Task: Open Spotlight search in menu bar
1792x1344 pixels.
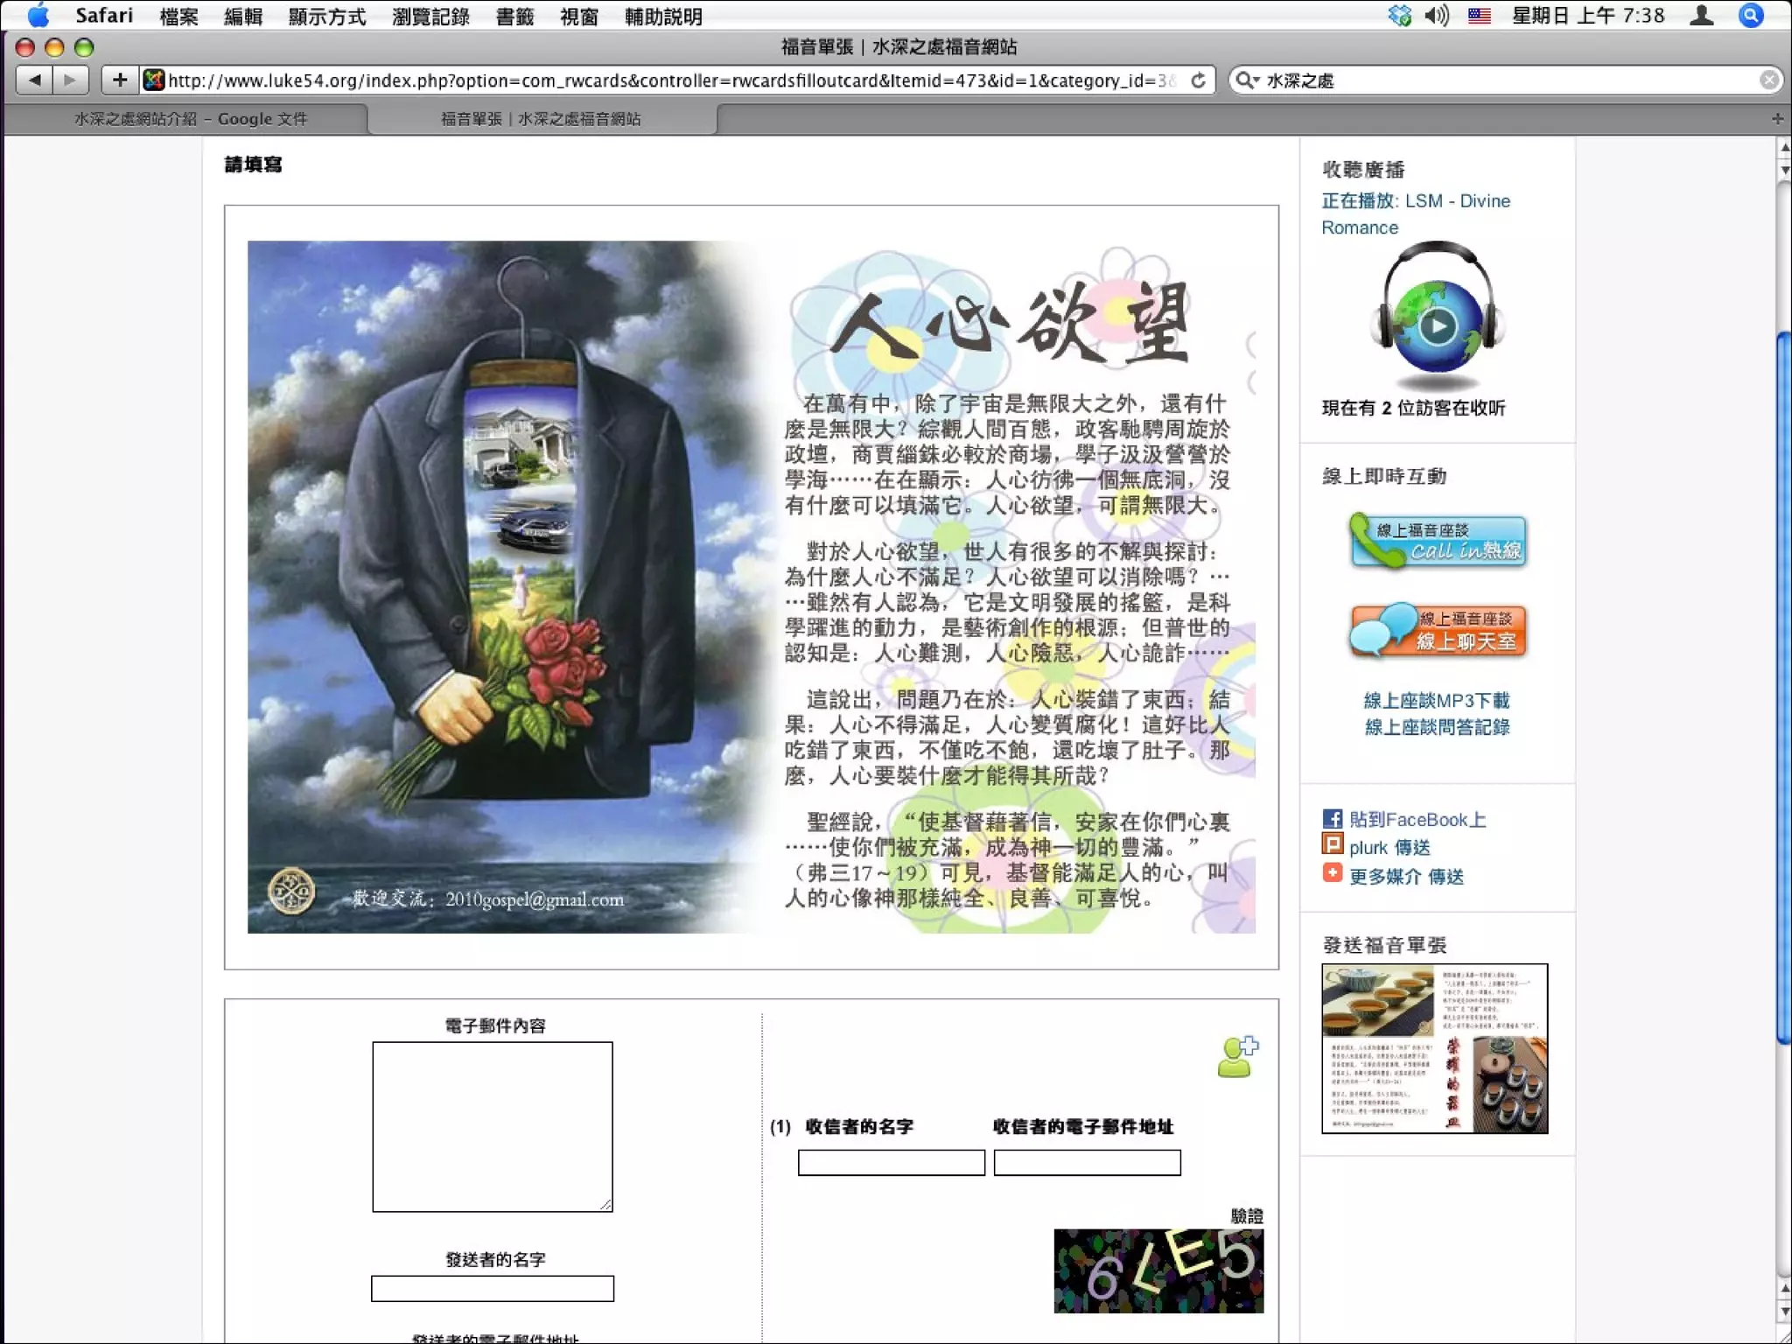Action: pos(1751,16)
